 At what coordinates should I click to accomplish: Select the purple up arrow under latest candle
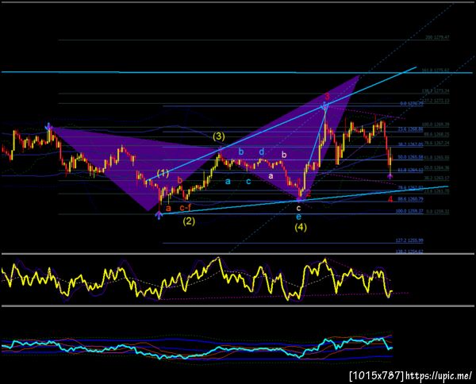click(x=390, y=176)
